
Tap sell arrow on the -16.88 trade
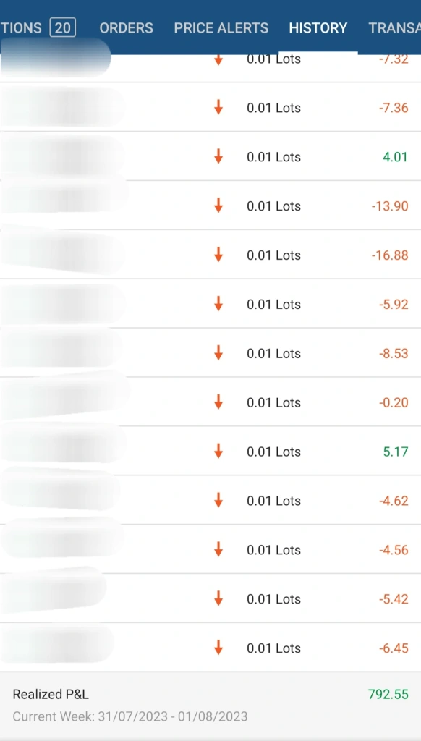click(218, 255)
